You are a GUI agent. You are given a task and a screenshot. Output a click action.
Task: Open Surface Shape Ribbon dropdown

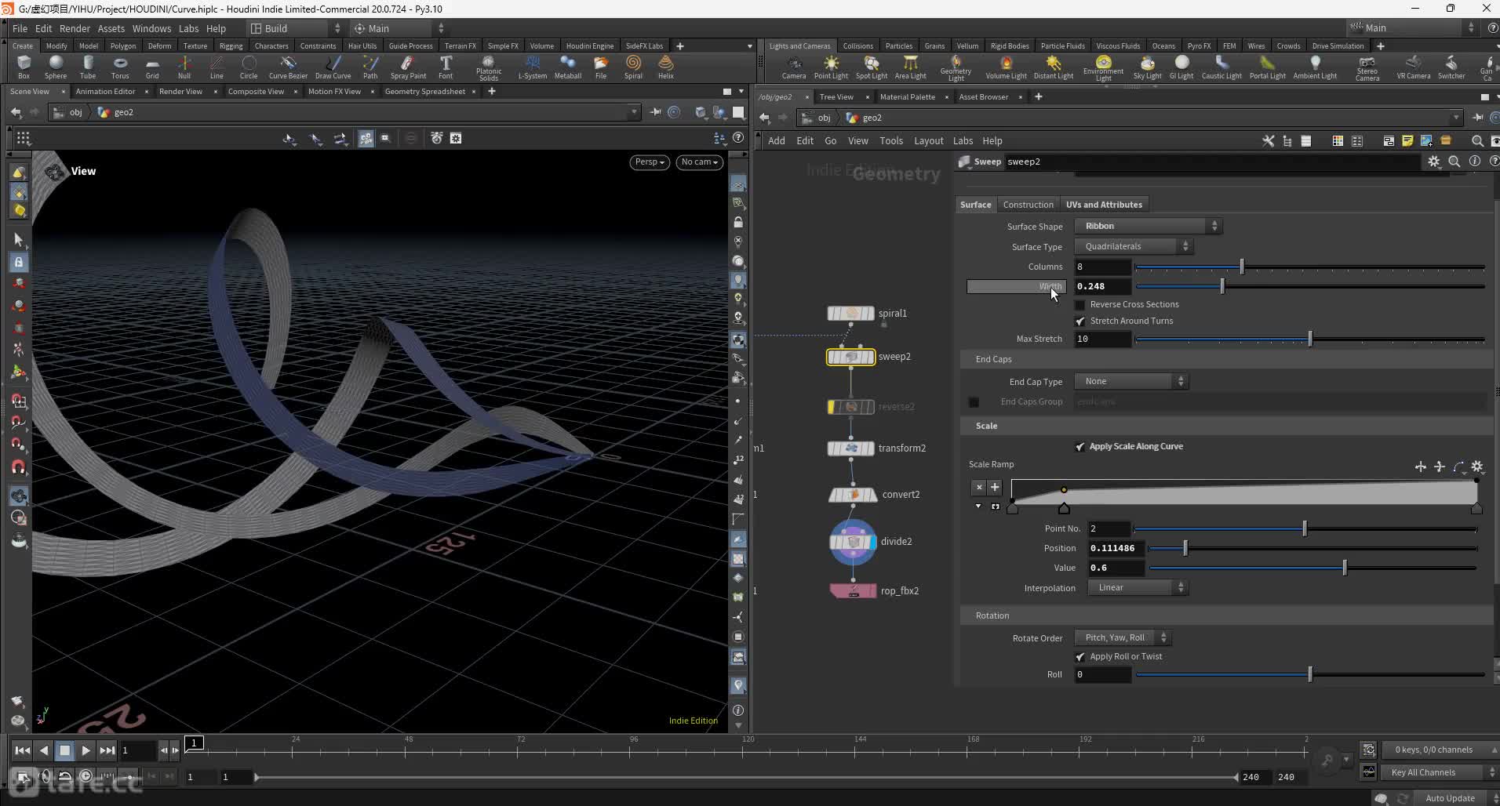click(1148, 226)
